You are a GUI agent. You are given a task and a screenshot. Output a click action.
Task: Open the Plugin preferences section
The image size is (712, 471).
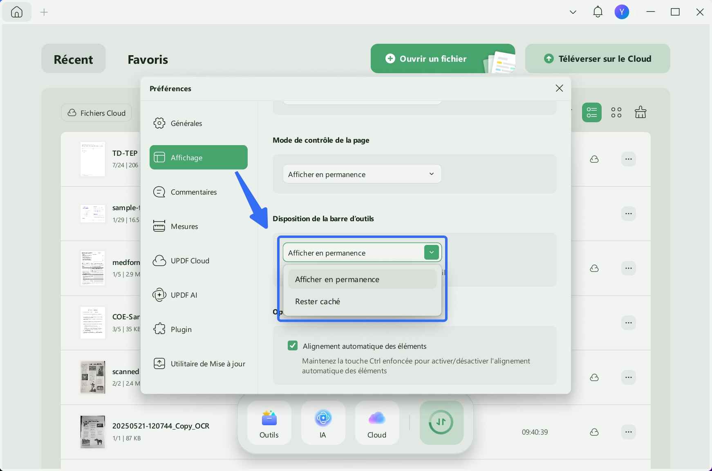(x=199, y=329)
